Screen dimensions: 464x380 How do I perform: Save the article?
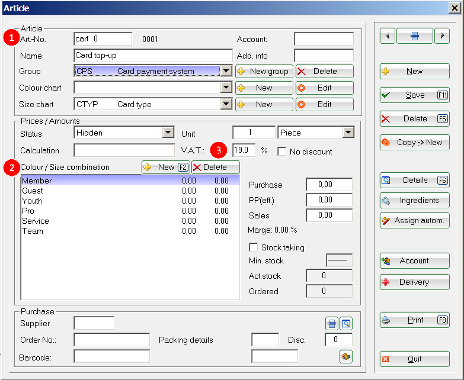[x=414, y=95]
